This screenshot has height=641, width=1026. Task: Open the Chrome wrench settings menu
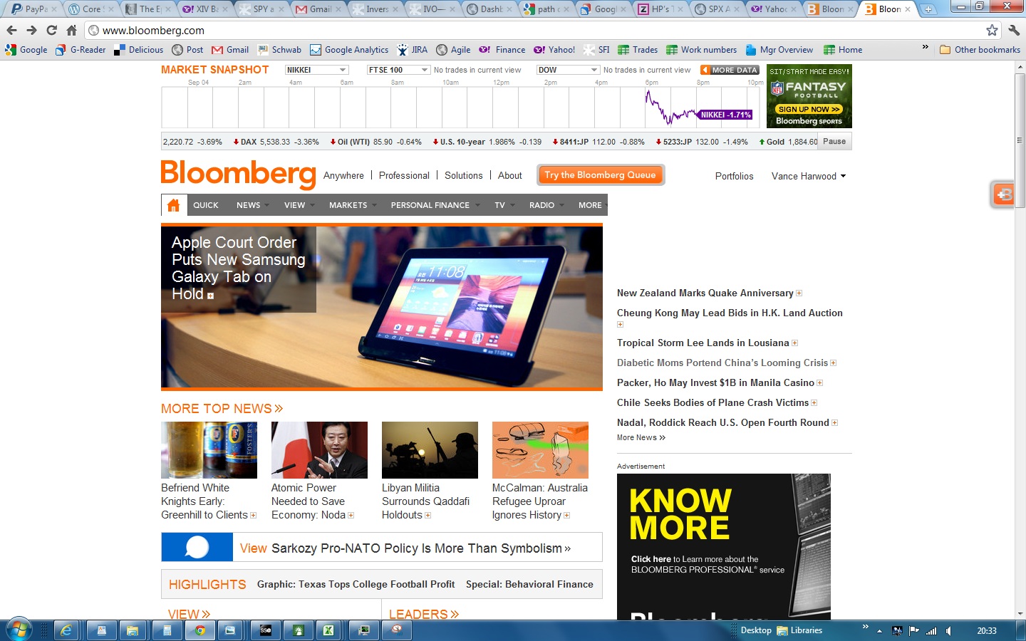(1014, 31)
